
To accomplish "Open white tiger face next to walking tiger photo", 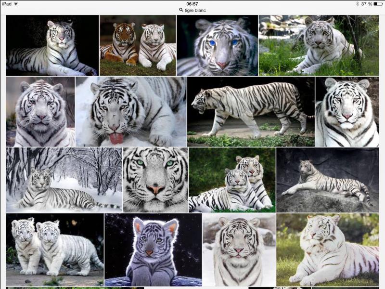I will [x=347, y=112].
